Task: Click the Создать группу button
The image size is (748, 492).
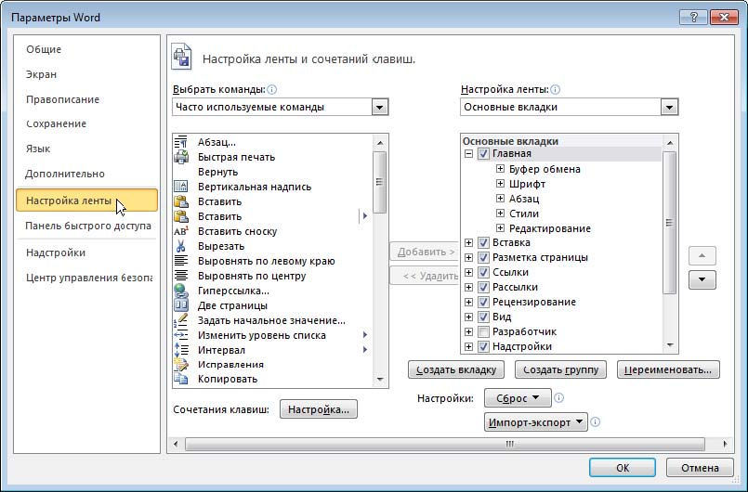Action: (560, 369)
